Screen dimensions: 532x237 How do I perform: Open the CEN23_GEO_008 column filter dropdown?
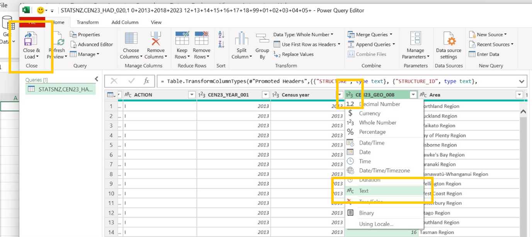point(413,95)
